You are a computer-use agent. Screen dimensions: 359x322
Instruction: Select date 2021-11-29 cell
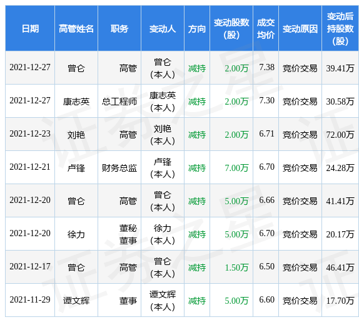[x=30, y=299]
